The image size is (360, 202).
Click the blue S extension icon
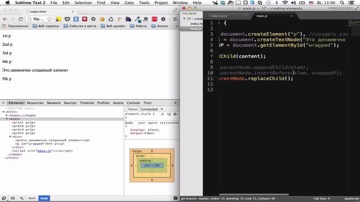point(76,19)
